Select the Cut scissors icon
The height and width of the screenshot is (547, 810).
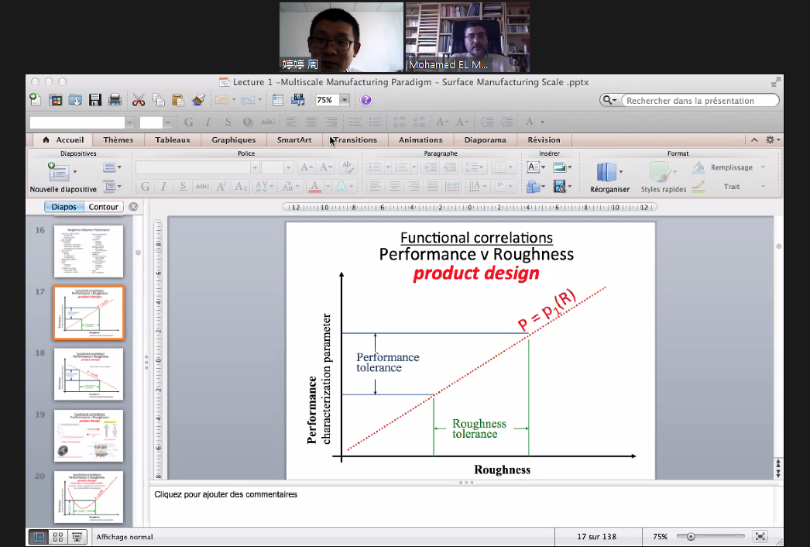[139, 100]
